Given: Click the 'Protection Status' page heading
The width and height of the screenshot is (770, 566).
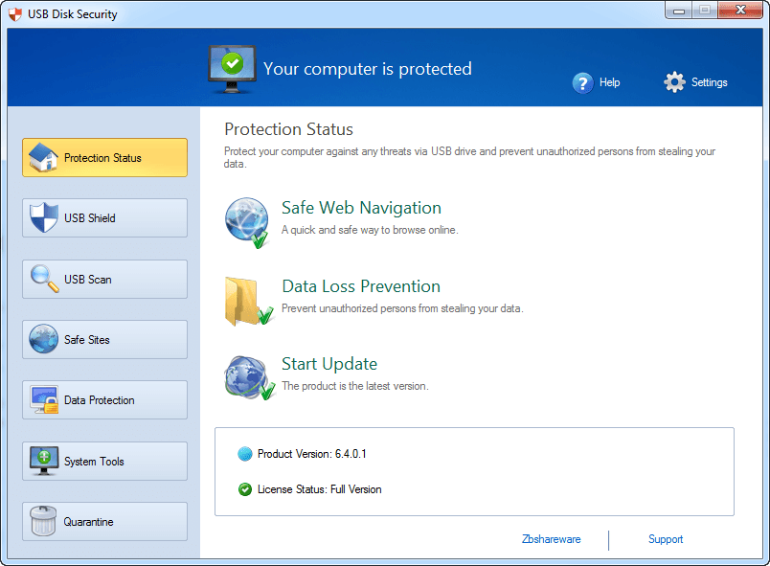Looking at the screenshot, I should point(289,129).
